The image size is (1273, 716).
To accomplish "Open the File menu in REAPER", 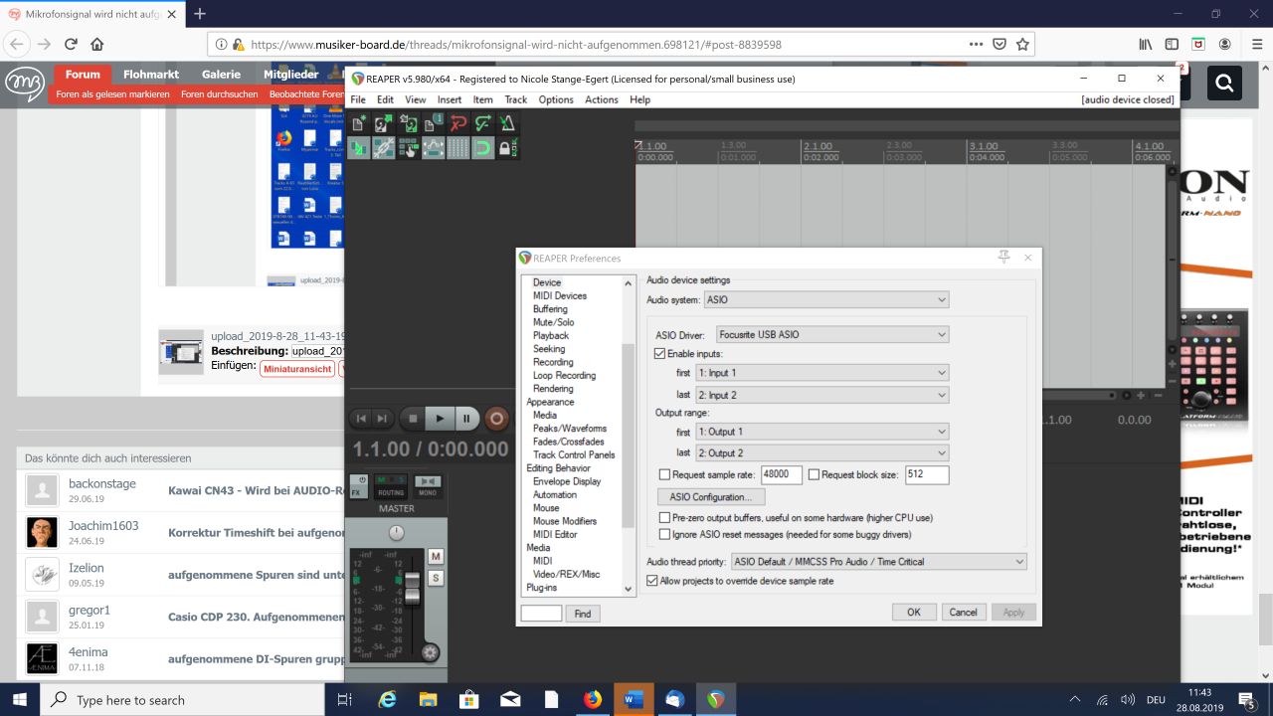I will pos(358,99).
